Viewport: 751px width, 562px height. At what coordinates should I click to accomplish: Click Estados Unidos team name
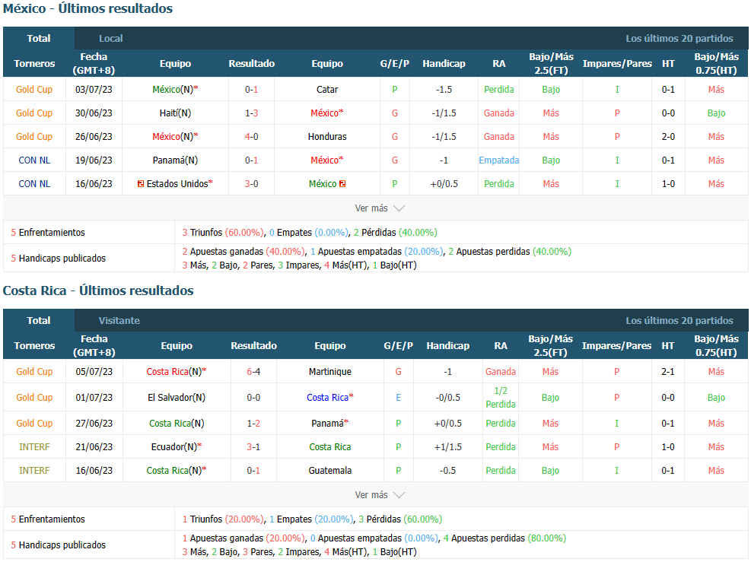point(177,184)
